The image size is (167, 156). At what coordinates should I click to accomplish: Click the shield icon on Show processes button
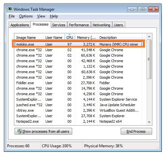coord(20,131)
